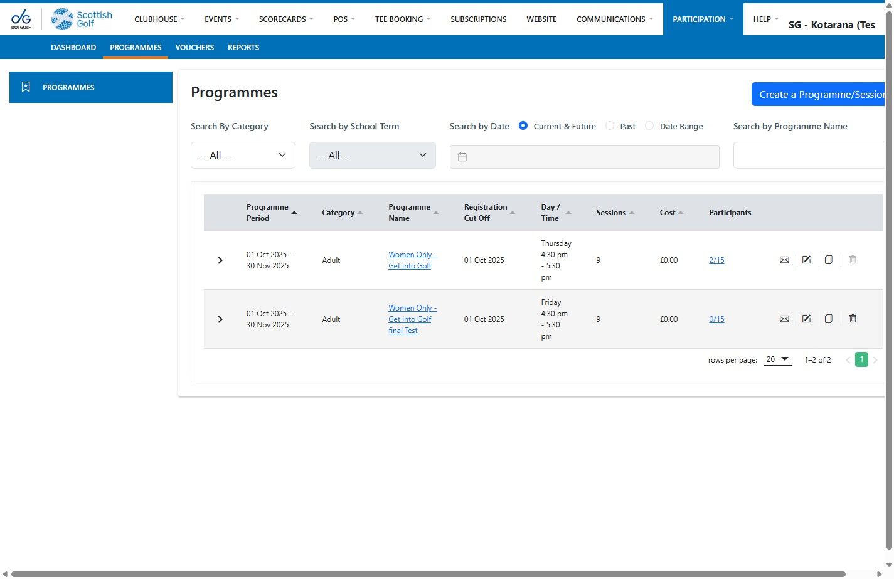Switch to Vouchers tab
894x579 pixels.
tap(194, 48)
